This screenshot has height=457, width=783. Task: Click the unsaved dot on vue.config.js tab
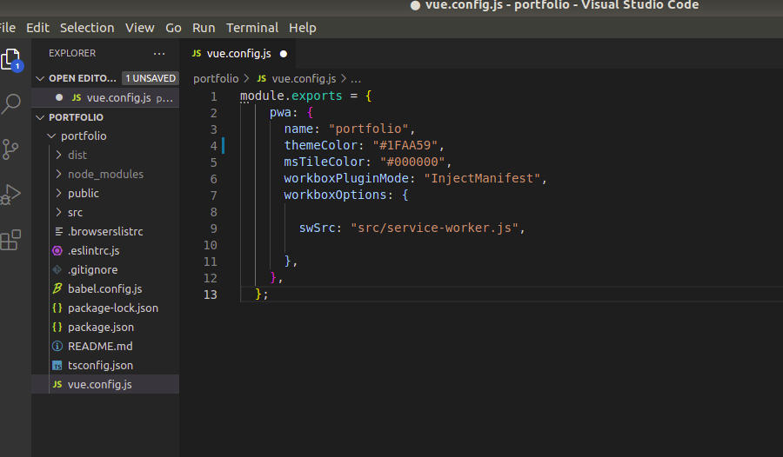[284, 54]
